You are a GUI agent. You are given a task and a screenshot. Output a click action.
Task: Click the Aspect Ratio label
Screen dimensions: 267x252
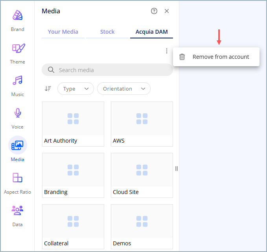pyautogui.click(x=18, y=192)
